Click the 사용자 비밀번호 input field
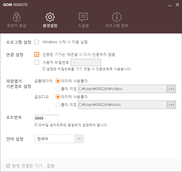This screenshot has width=182, height=172. 86,62
